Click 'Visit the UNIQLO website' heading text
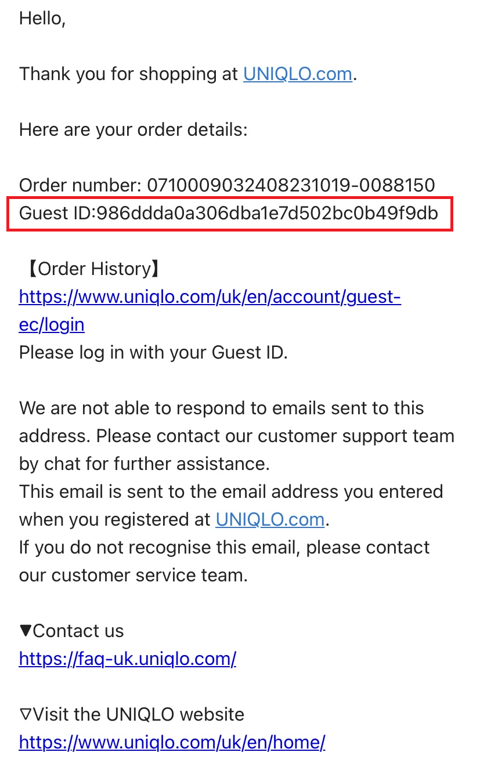The image size is (480, 763). (138, 714)
